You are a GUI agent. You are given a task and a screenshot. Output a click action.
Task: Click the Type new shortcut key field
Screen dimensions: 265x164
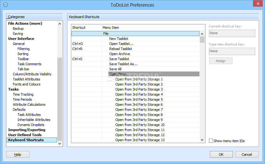coord(232,51)
